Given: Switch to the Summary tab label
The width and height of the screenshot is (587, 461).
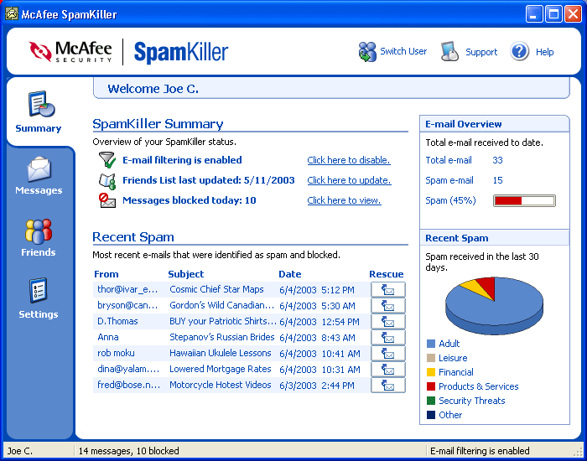Looking at the screenshot, I should tap(39, 128).
